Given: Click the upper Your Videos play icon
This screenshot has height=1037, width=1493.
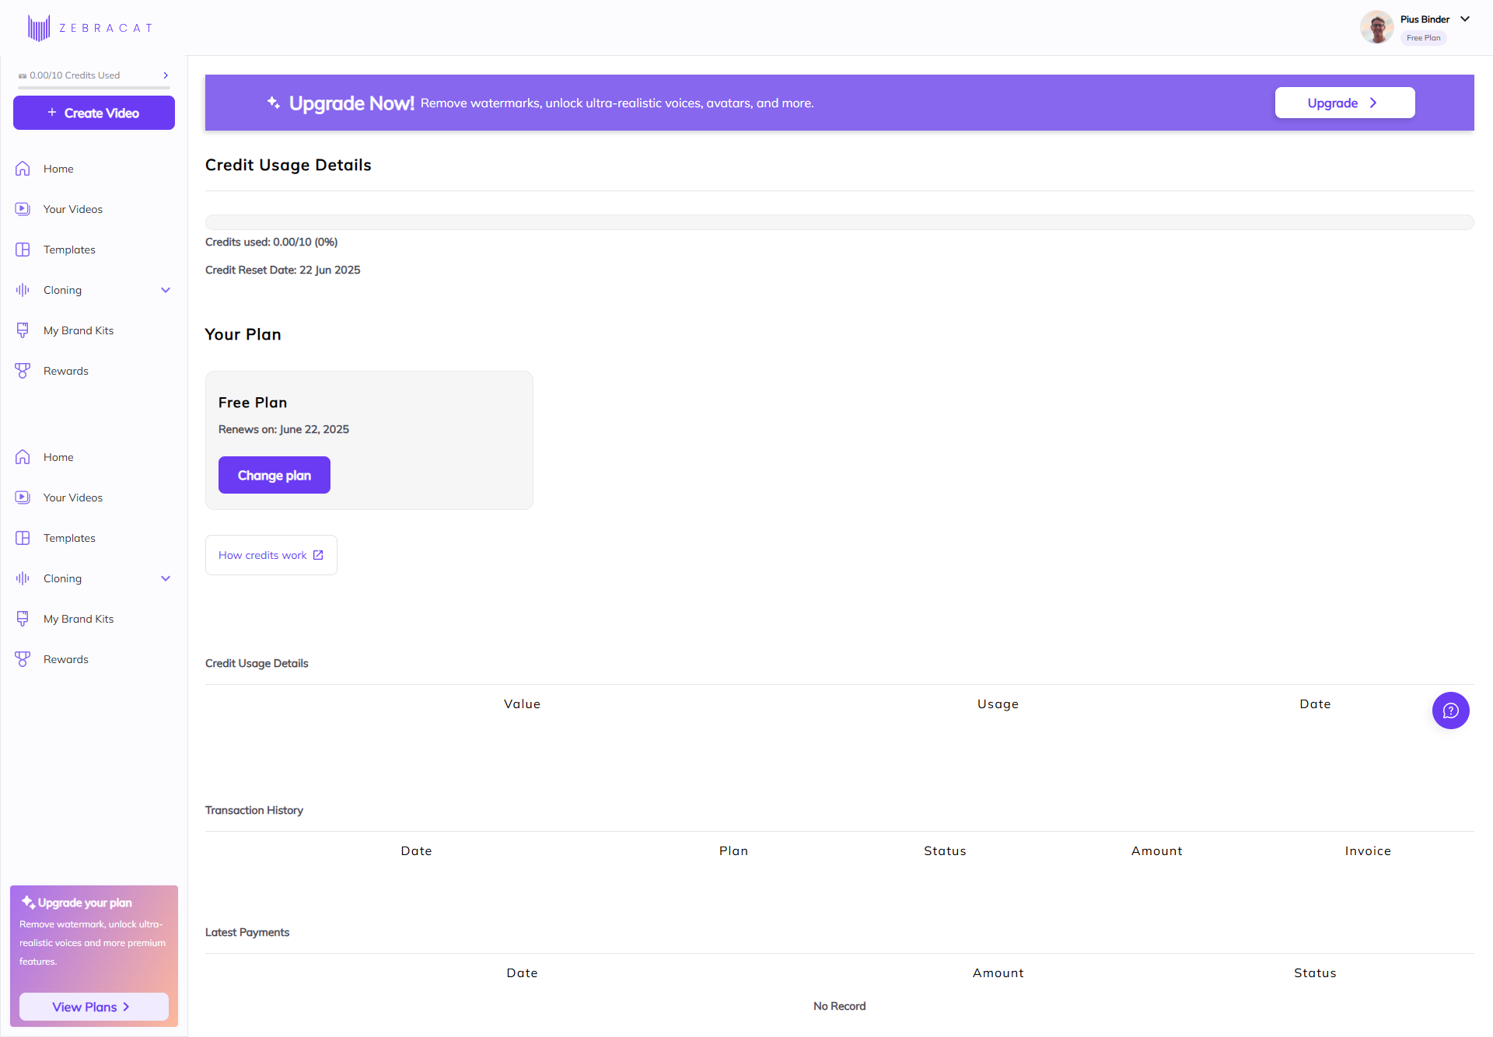Looking at the screenshot, I should (23, 209).
